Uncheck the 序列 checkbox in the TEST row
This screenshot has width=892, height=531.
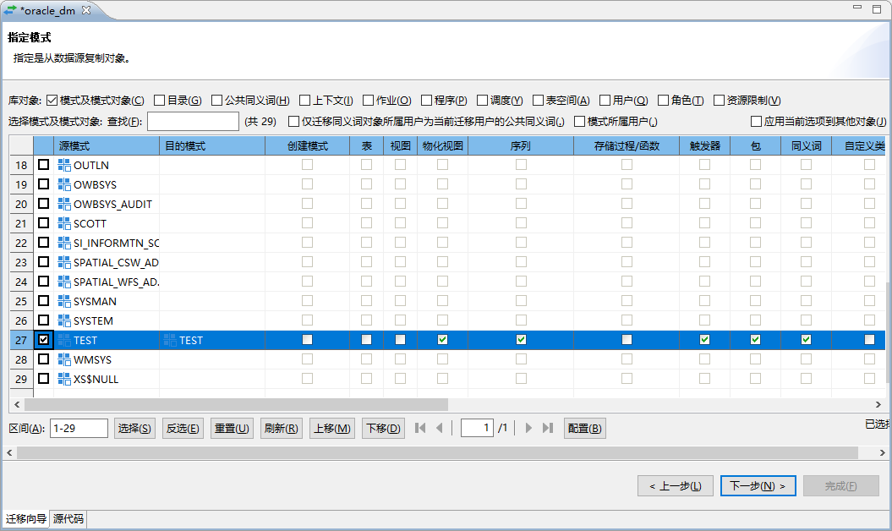point(522,340)
